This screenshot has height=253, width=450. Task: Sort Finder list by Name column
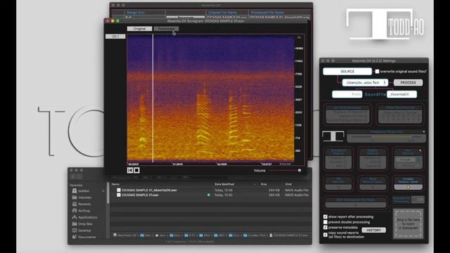(x=115, y=184)
